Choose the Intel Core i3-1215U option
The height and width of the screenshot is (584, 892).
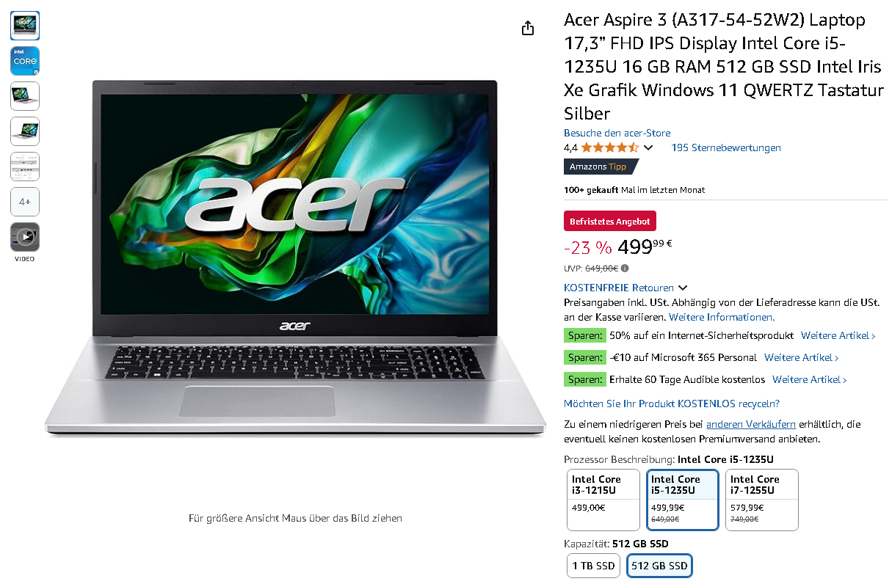click(x=603, y=500)
